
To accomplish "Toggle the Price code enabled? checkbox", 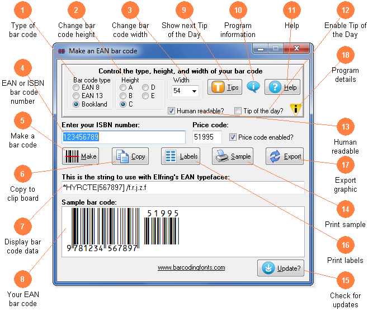I will [x=233, y=137].
